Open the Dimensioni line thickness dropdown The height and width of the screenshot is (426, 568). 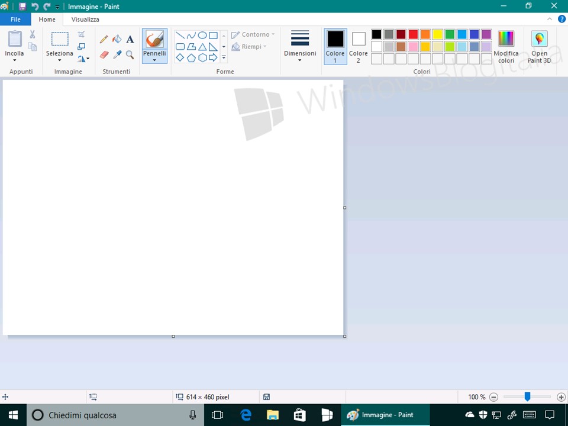point(300,46)
